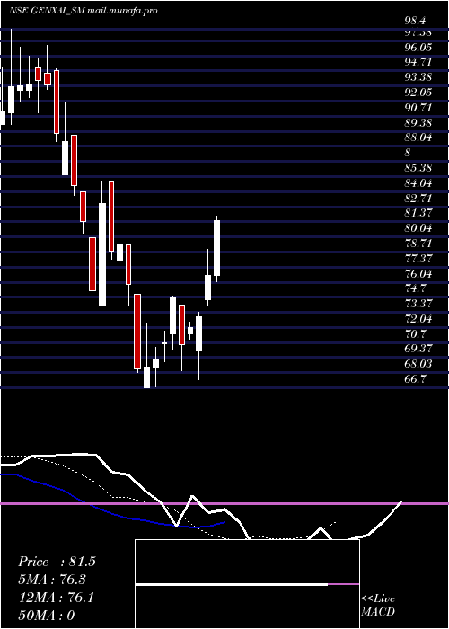Click the 'Price : 81.5' readout
449x629 pixels.
(x=57, y=562)
